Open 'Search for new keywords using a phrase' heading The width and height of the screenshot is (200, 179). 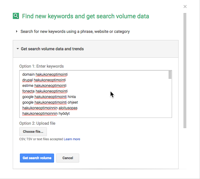point(75,31)
